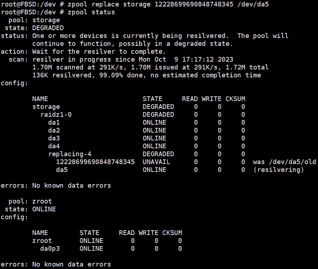This screenshot has height=269, width=318.
Task: Select the da4 device name
Action: (x=54, y=146)
